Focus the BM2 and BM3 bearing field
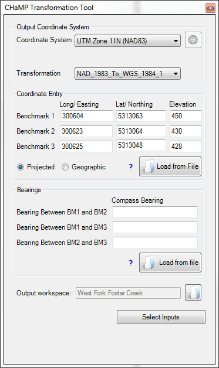Viewport: 219px width, 368px height. pos(155,243)
